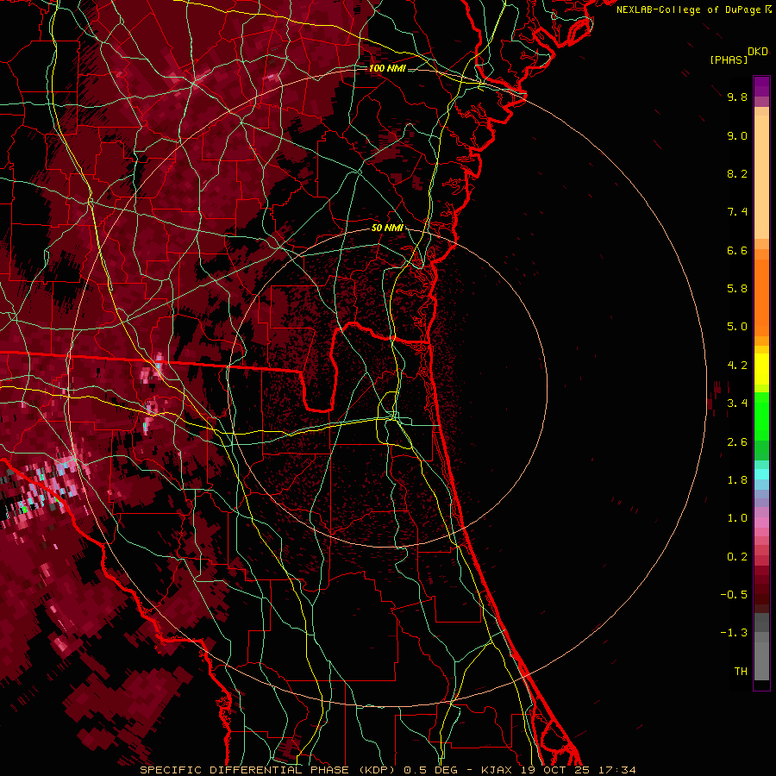This screenshot has width=776, height=776.
Task: Click the 100 NMI range ring label
Action: [x=387, y=68]
